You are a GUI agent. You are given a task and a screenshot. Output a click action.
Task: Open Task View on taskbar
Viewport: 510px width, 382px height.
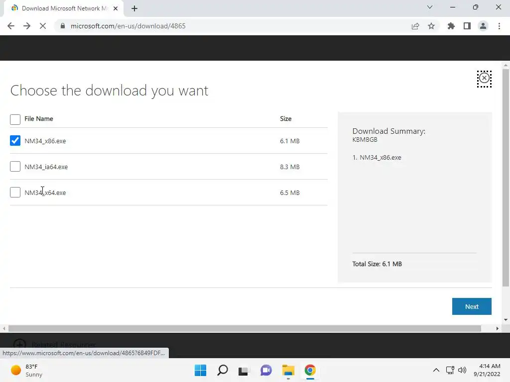pyautogui.click(x=244, y=370)
